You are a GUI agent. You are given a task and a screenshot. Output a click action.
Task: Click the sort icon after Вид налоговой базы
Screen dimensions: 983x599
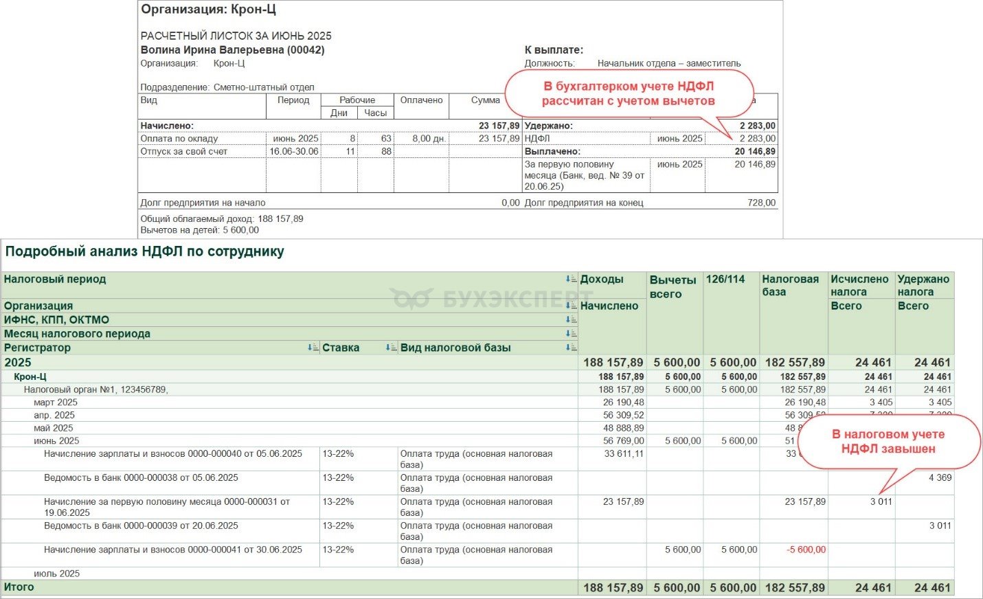[x=571, y=348]
